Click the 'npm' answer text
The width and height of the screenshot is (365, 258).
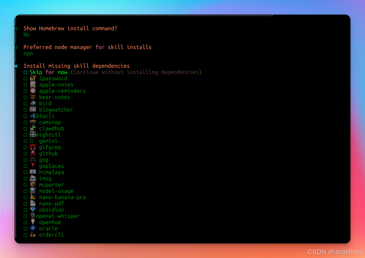(28, 54)
